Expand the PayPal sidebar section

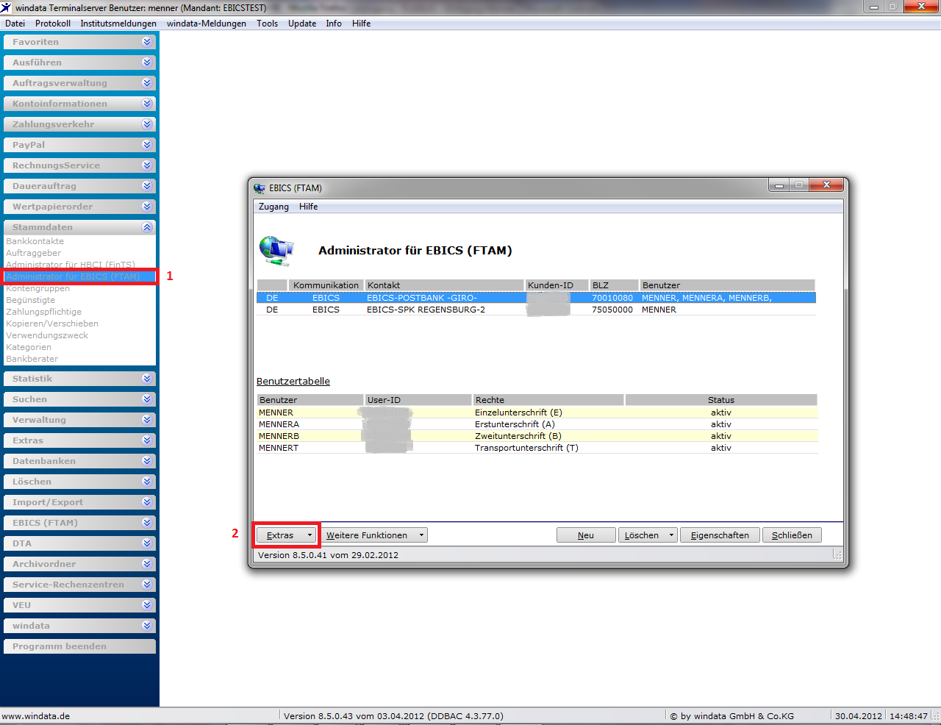pyautogui.click(x=79, y=145)
